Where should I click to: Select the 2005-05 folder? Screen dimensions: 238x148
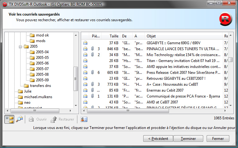click(42, 58)
